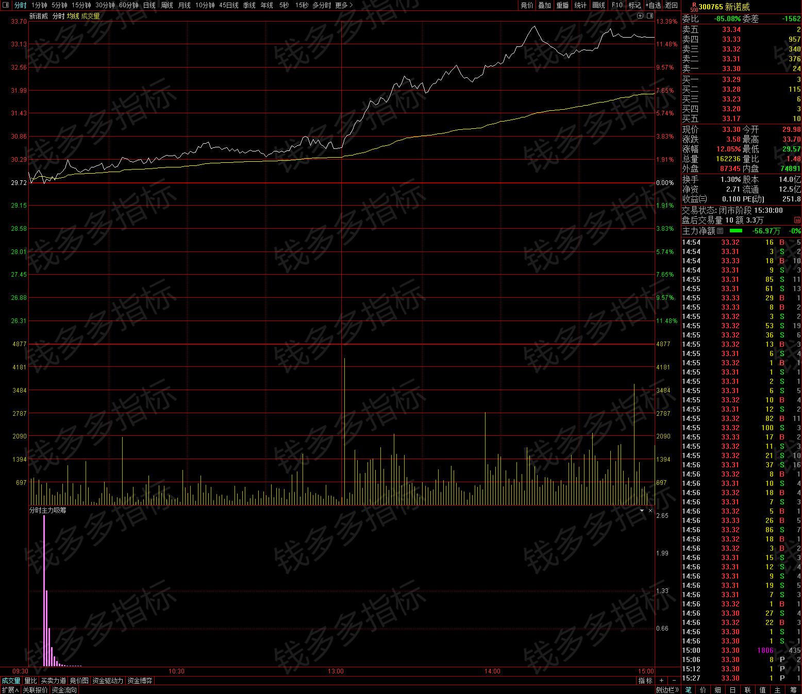Select the 筹 chip-distribution sidebar tab
Image resolution: width=802 pixels, height=694 pixels.
793,690
